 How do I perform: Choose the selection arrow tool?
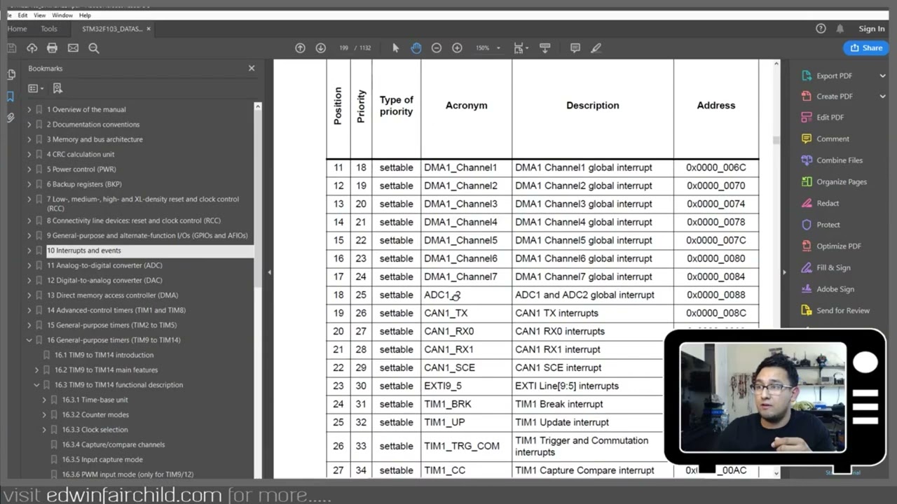click(395, 48)
